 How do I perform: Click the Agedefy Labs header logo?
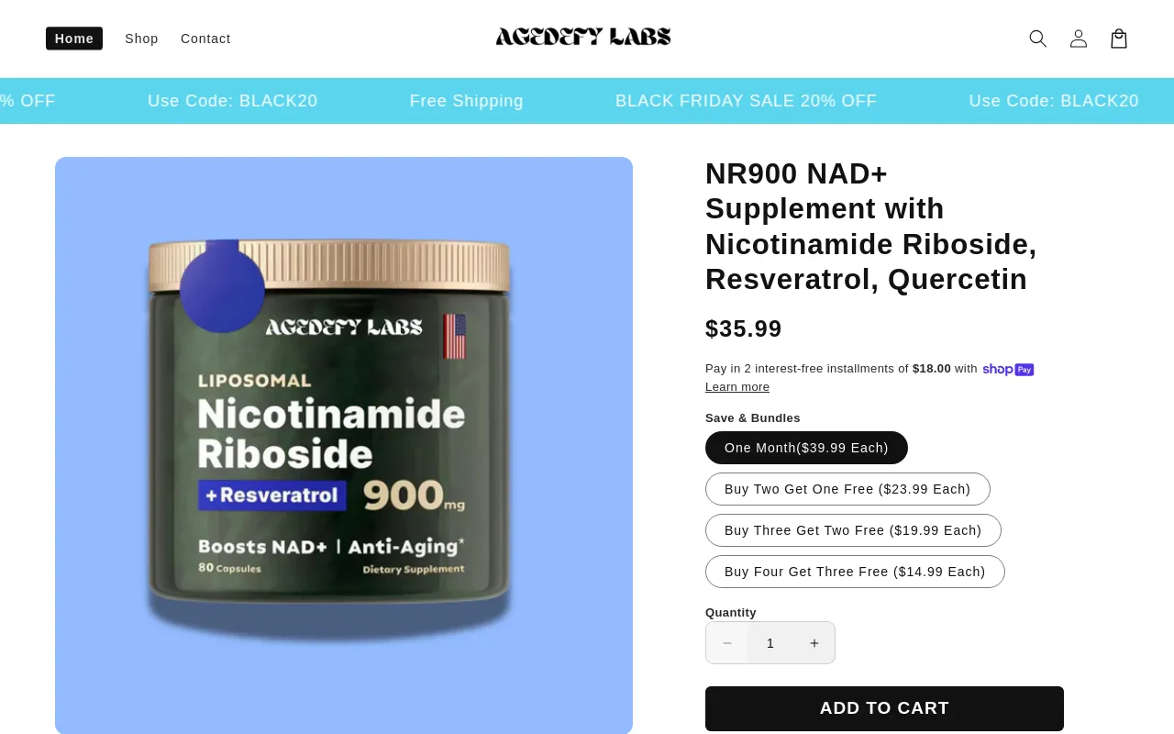click(583, 37)
